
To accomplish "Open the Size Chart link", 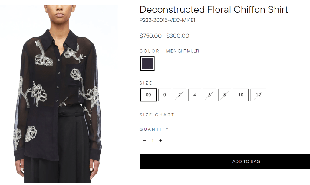I will click(157, 115).
